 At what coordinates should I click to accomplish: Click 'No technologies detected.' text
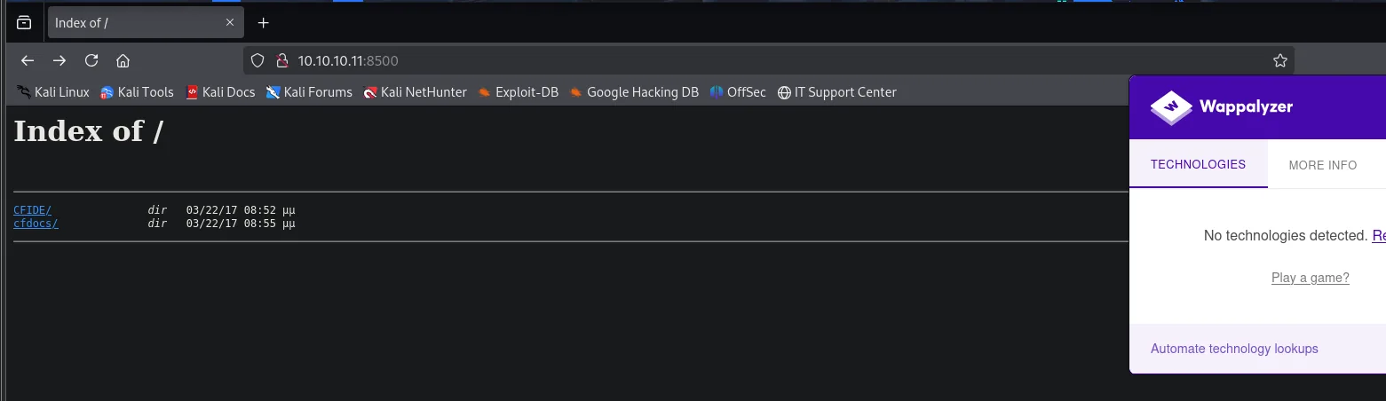tap(1286, 235)
